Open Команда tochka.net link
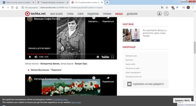Screen dimensions: 196x106 (134, 77)
